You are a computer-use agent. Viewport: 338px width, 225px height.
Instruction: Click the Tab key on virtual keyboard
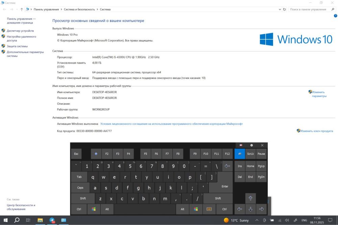tap(79, 177)
